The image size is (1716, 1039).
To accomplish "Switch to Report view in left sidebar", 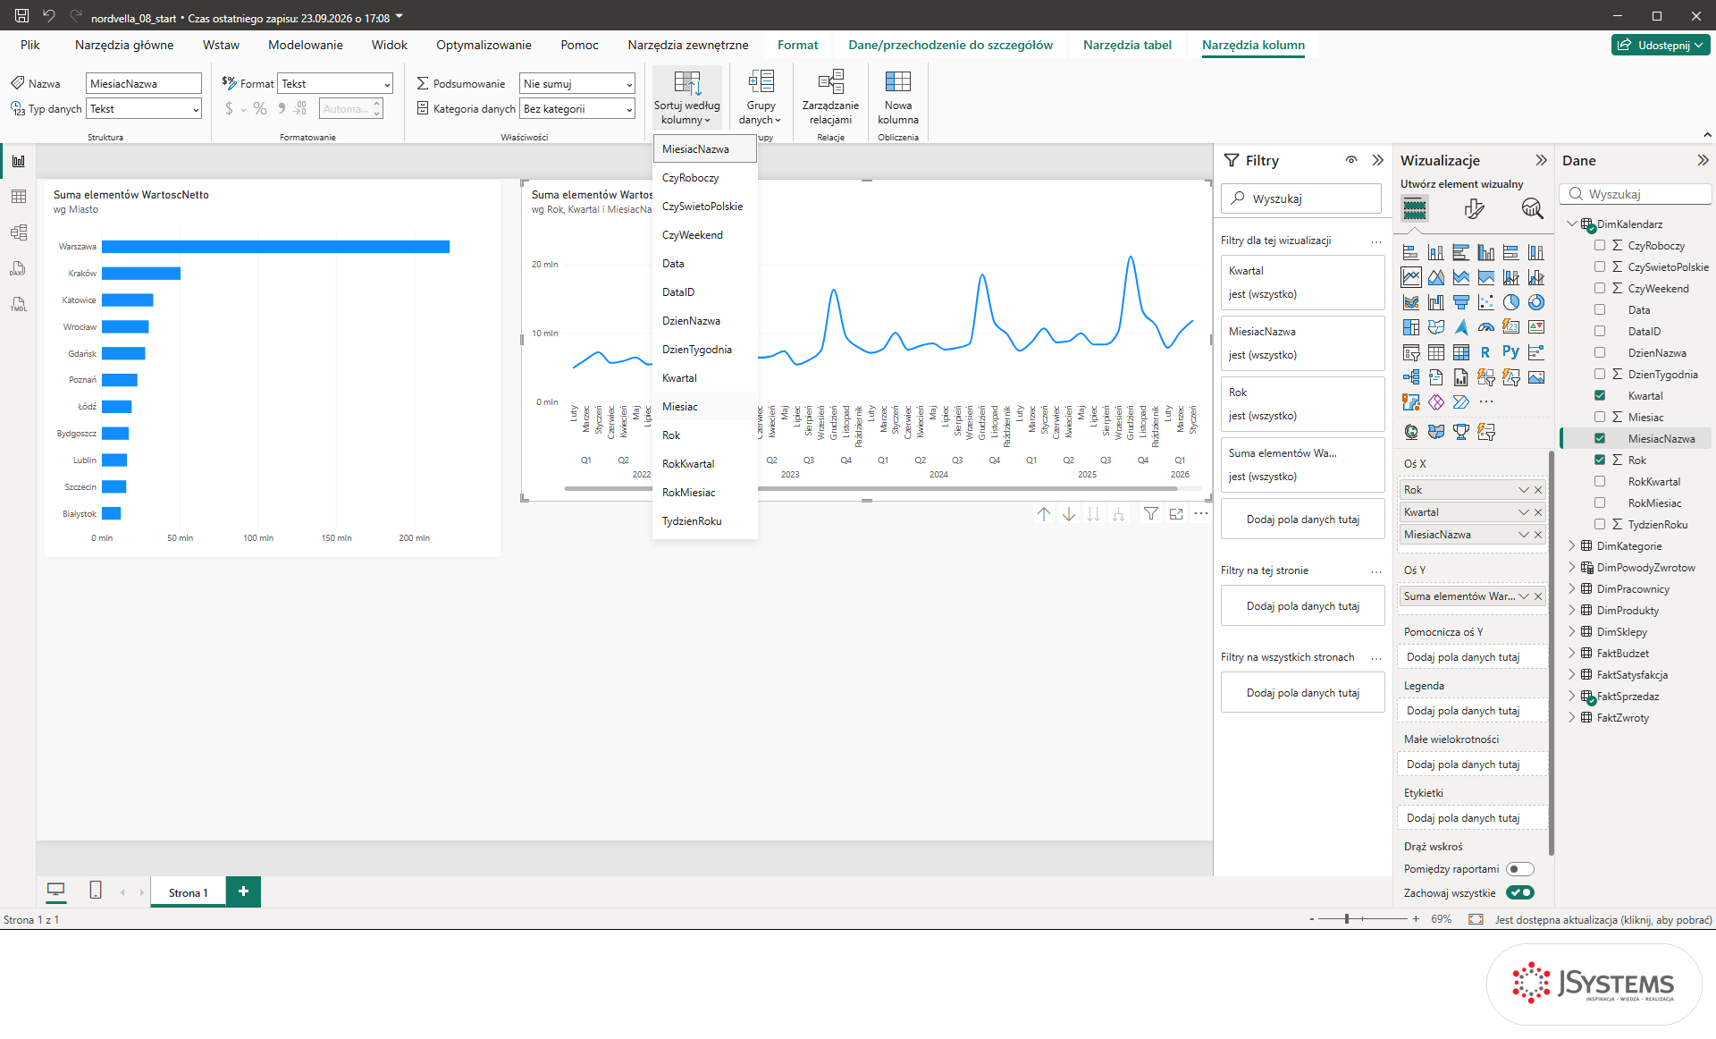I will [19, 161].
